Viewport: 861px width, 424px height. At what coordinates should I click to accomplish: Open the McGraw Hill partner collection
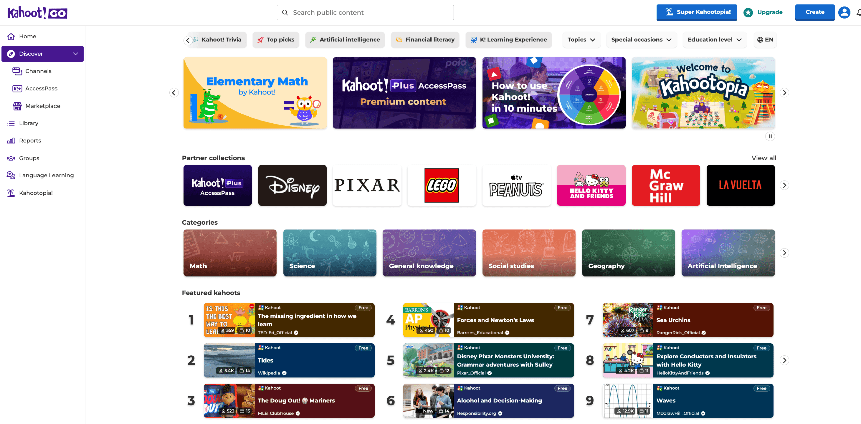click(666, 185)
